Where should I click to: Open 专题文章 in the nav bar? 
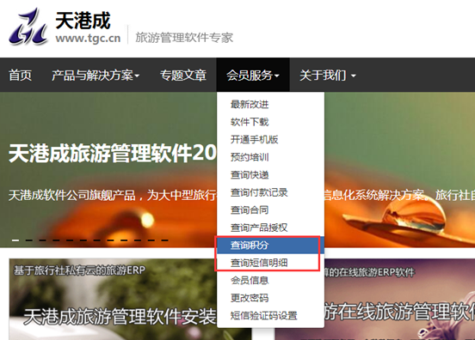(x=183, y=75)
